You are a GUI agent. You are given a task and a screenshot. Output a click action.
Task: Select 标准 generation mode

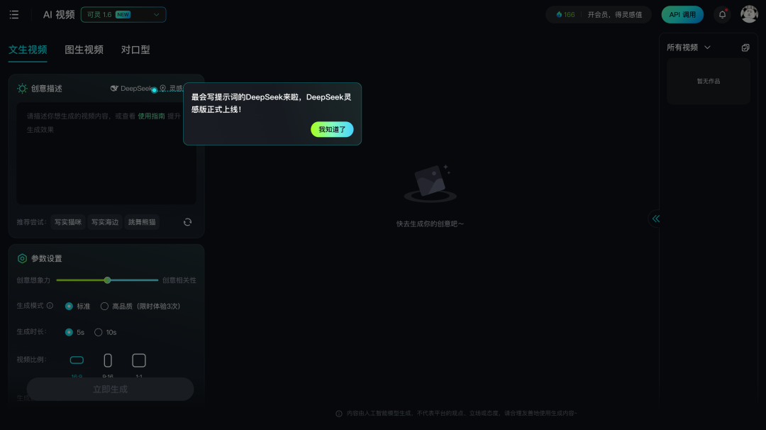coord(78,307)
